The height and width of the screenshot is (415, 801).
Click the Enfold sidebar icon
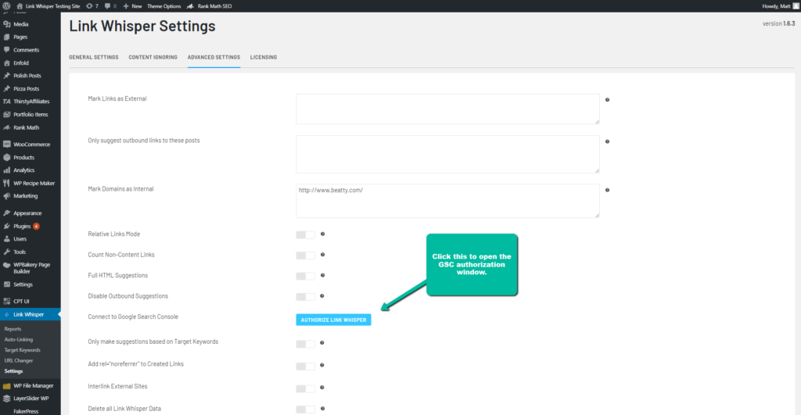click(x=6, y=63)
